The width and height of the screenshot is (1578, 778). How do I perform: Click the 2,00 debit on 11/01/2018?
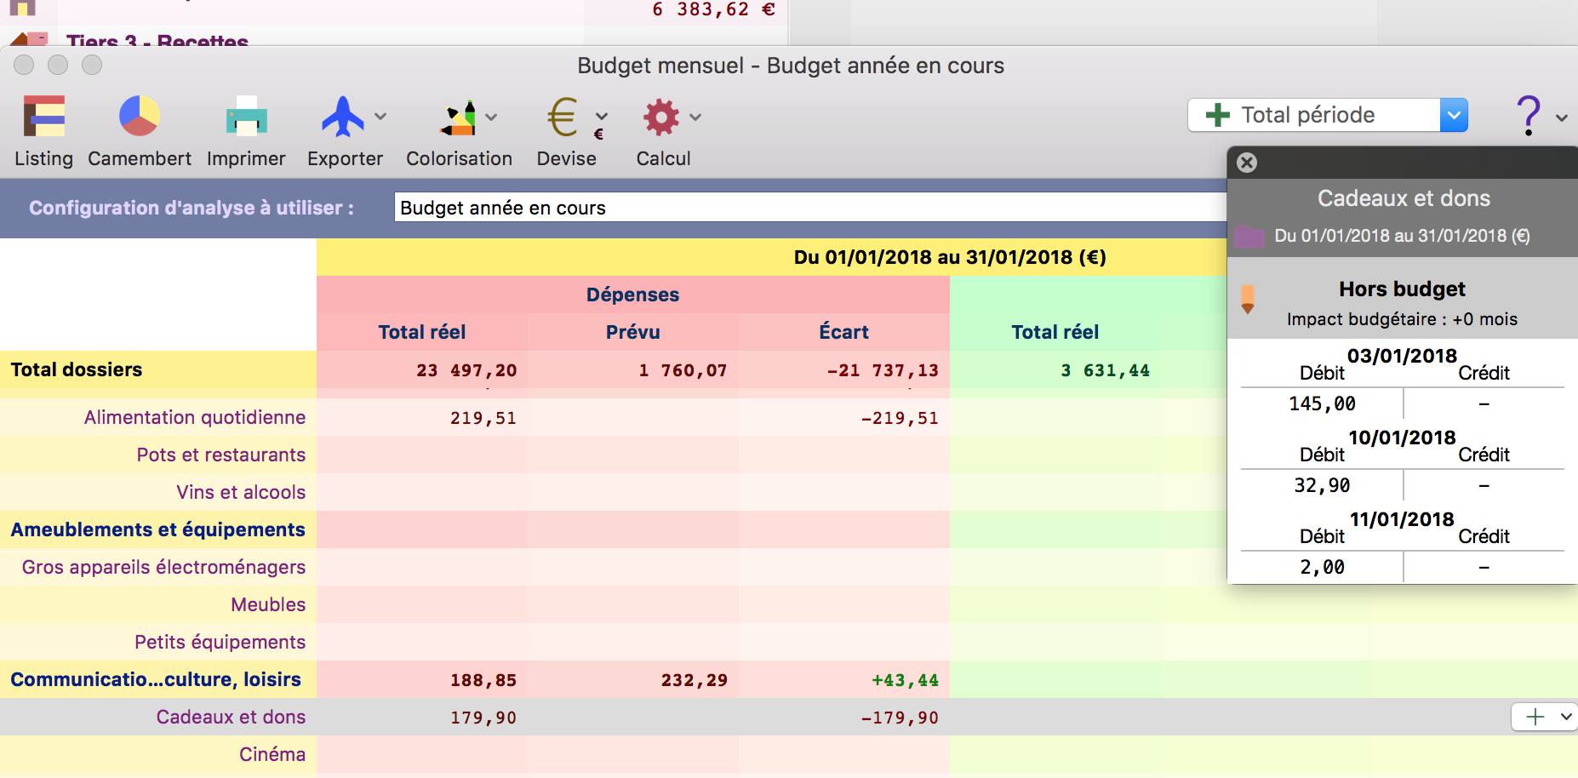(x=1322, y=567)
